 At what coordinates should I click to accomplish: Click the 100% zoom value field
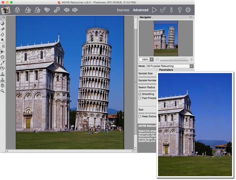click(x=144, y=60)
